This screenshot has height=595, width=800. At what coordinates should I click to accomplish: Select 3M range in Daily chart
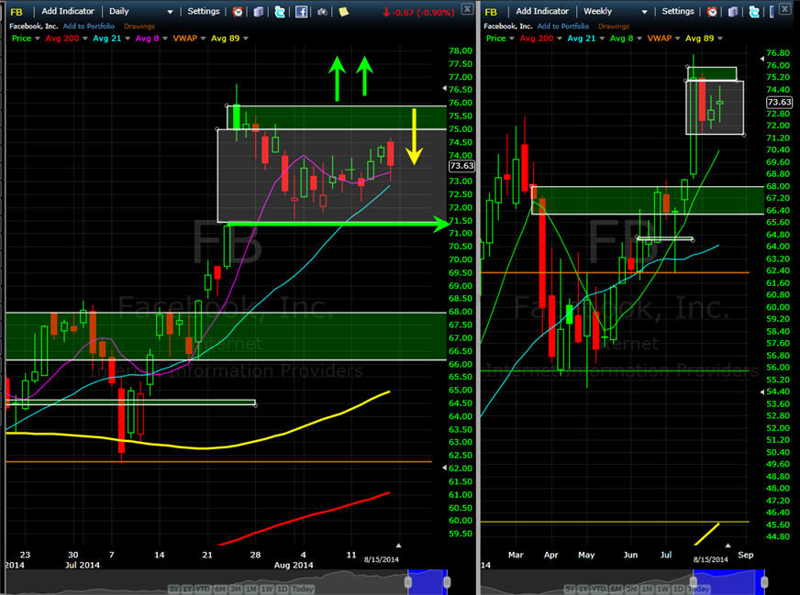tap(236, 589)
